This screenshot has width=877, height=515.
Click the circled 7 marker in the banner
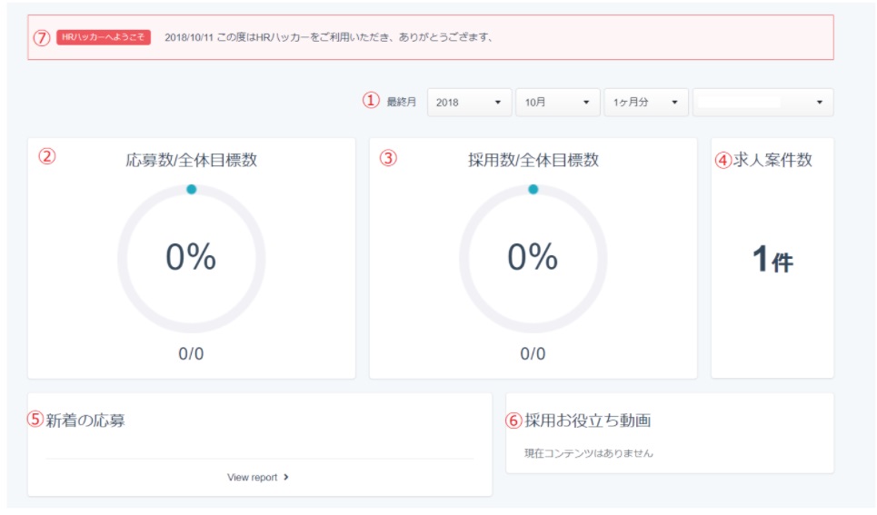tap(41, 38)
